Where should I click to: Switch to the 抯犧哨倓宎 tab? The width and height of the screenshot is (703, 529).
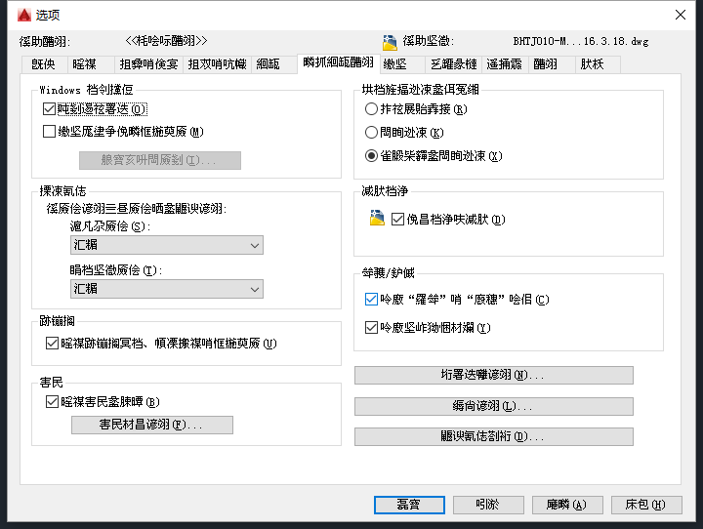(x=148, y=64)
